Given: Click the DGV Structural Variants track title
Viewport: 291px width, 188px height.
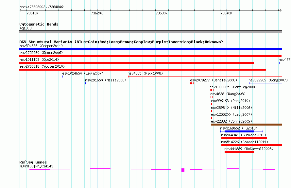Looking at the screenshot, I should coord(121,42).
